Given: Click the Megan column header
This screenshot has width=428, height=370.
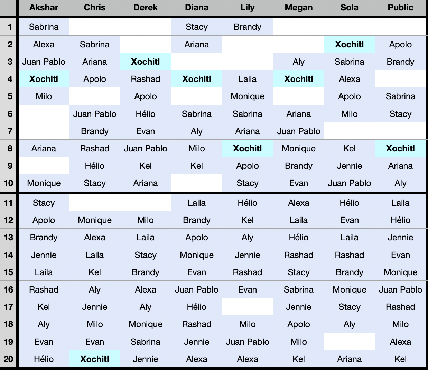Looking at the screenshot, I should click(299, 8).
